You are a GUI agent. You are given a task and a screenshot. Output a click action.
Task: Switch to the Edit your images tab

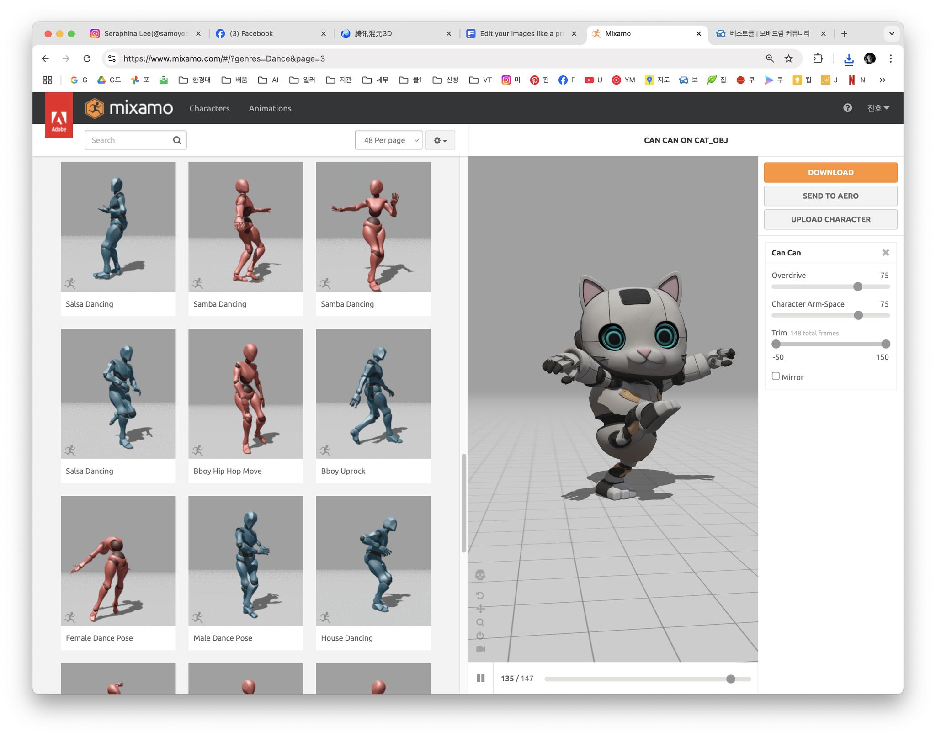521,33
